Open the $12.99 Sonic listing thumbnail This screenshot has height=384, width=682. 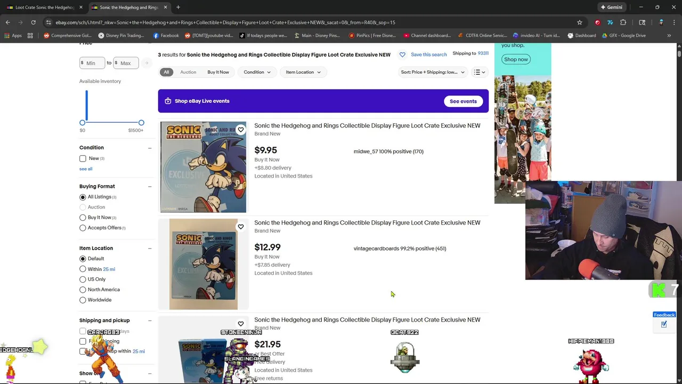click(204, 264)
